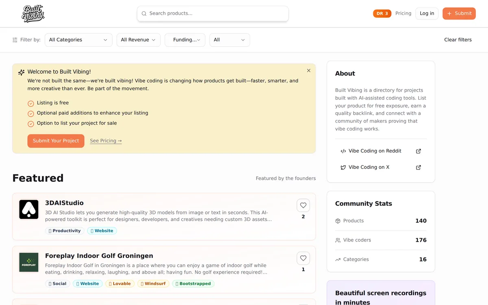Click the Log in button
The height and width of the screenshot is (305, 488).
[427, 13]
